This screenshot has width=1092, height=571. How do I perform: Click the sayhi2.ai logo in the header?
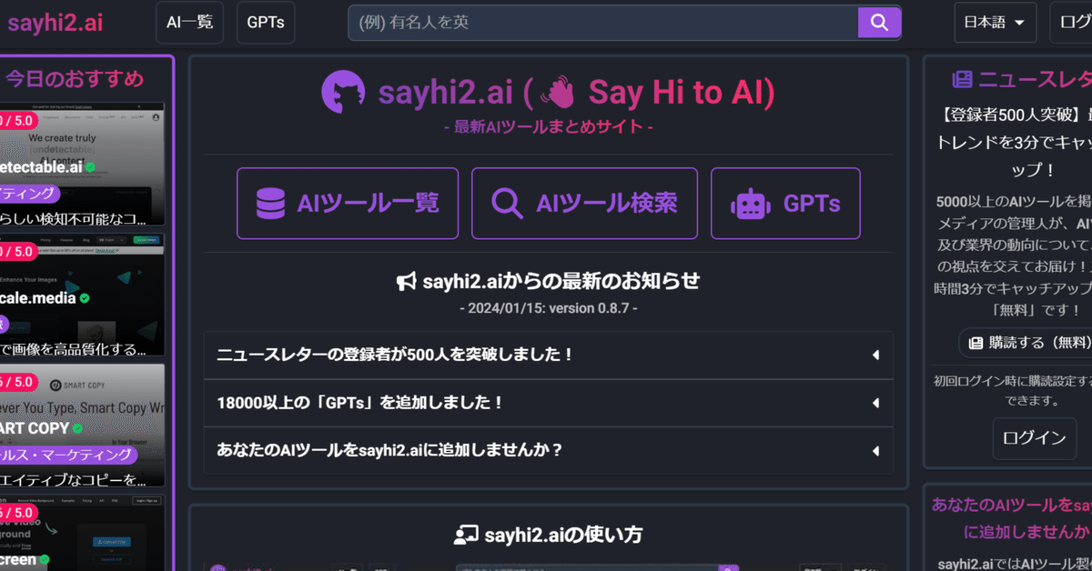(x=55, y=23)
